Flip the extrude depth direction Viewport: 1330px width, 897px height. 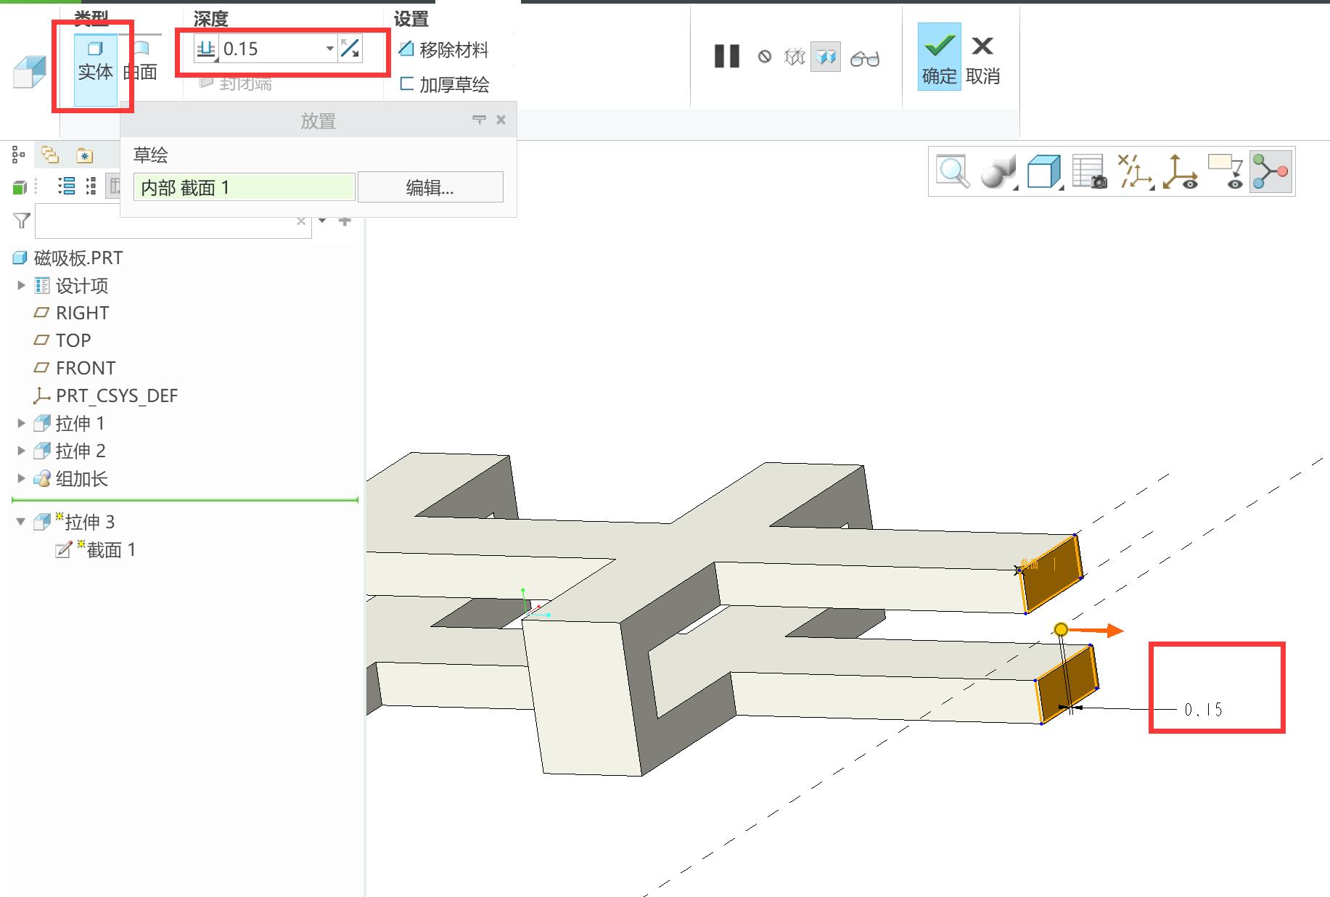pos(350,49)
